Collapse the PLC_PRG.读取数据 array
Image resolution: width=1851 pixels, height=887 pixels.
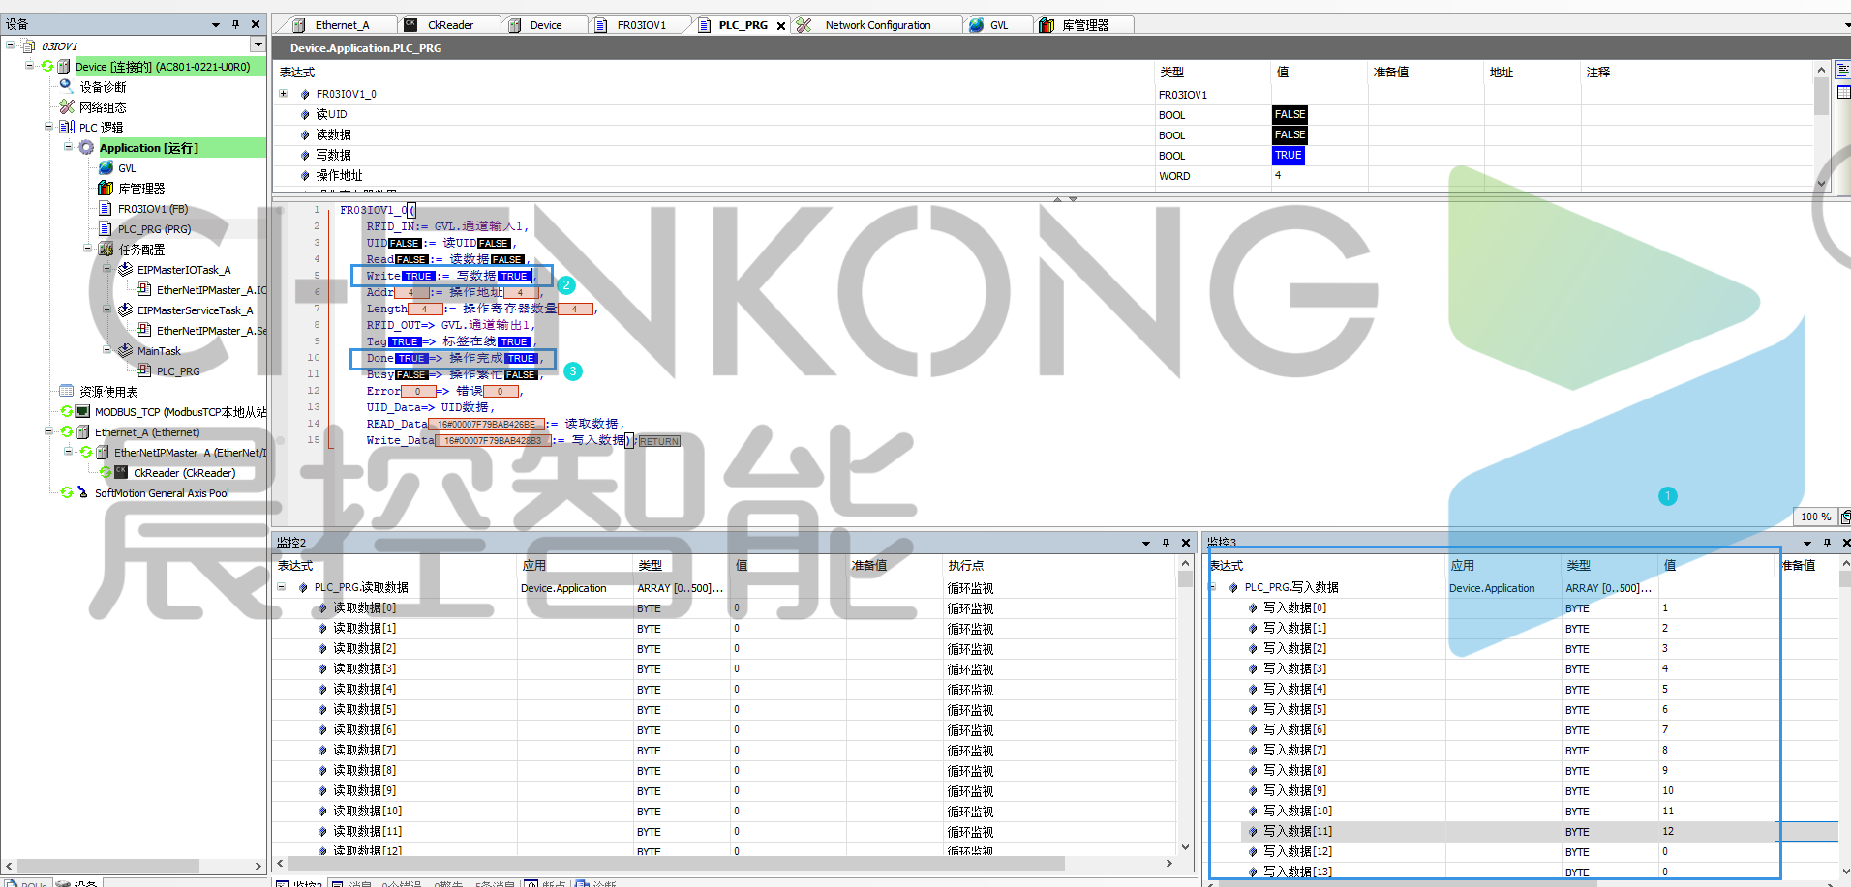coord(282,587)
